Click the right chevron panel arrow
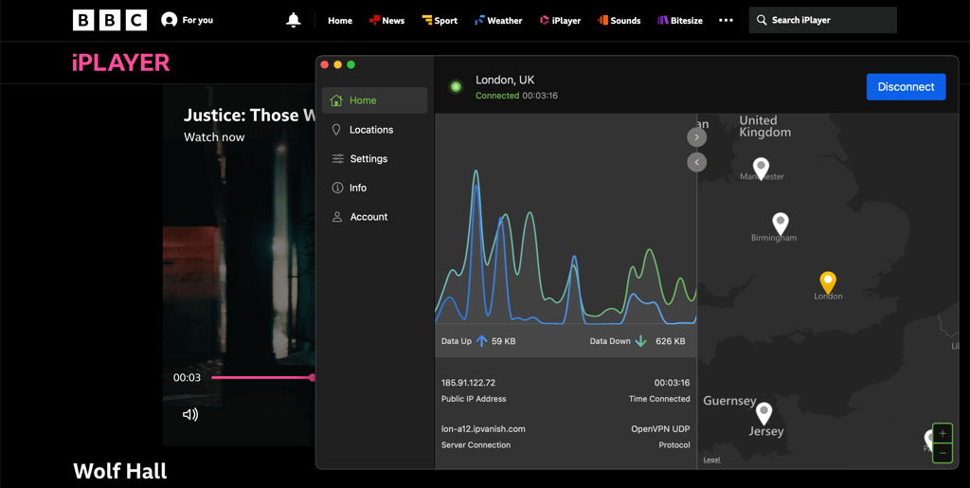Image resolution: width=970 pixels, height=488 pixels. [696, 137]
